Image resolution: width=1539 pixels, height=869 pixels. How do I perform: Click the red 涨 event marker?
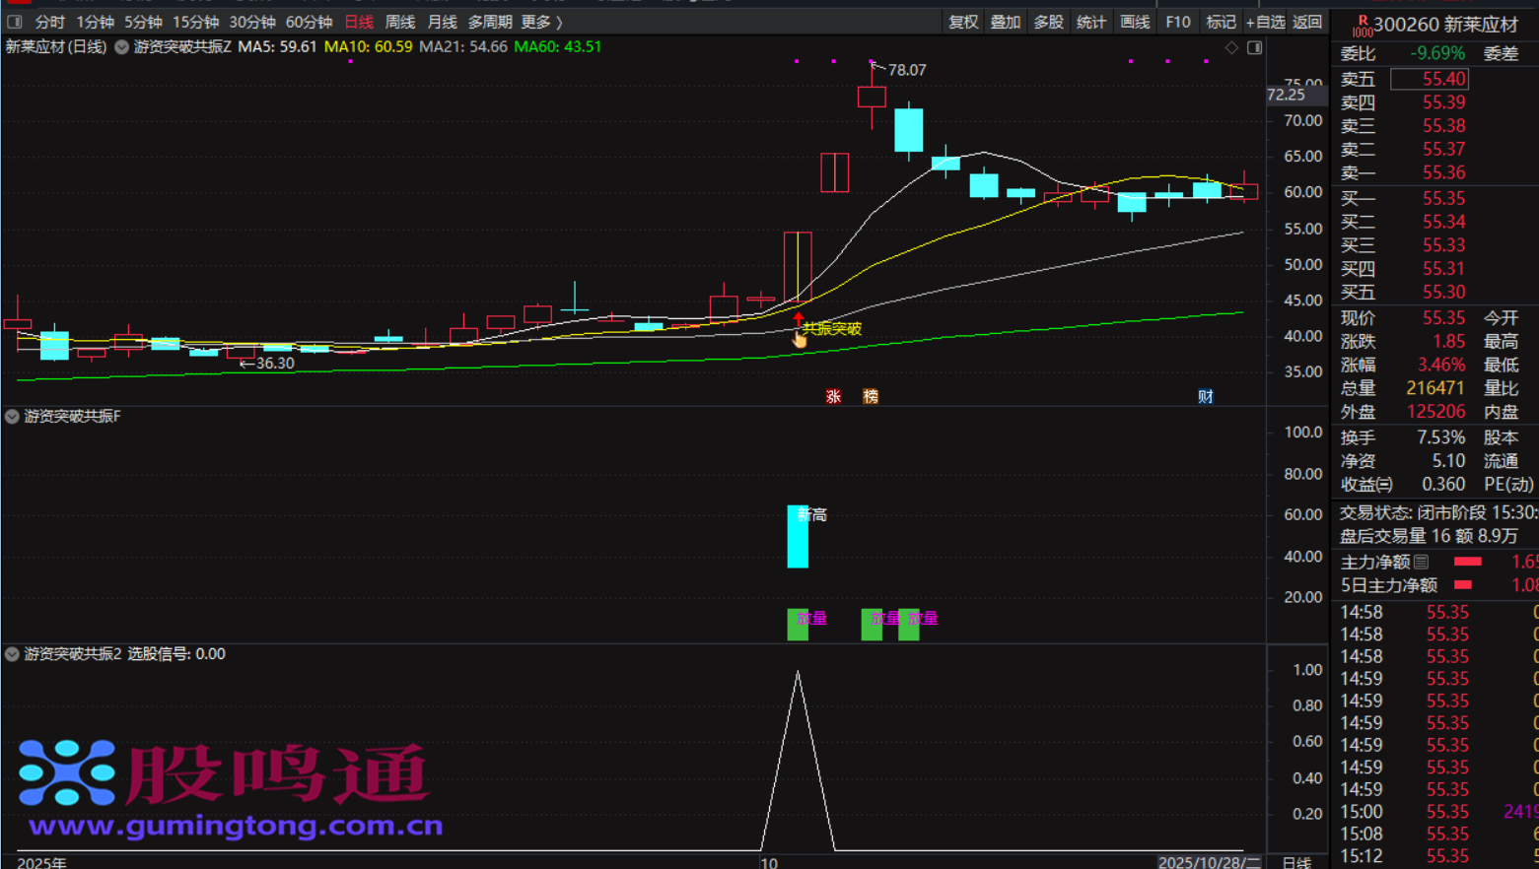[833, 396]
